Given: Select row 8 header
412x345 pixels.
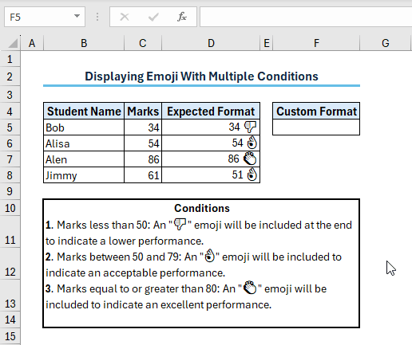Looking at the screenshot, I should [x=10, y=175].
